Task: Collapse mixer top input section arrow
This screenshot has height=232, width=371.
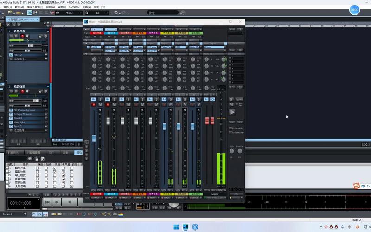Action: tap(86, 29)
